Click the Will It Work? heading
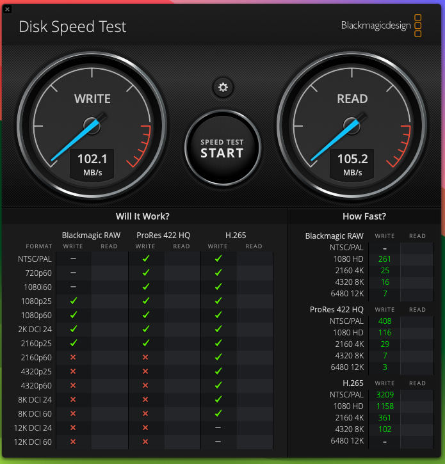This screenshot has width=445, height=464. point(143,216)
